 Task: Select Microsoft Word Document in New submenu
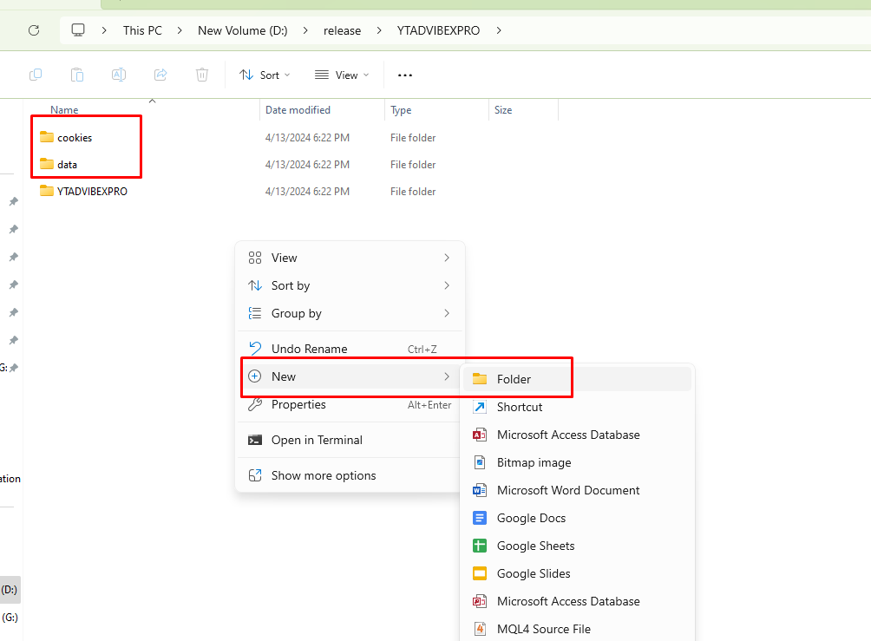pos(567,490)
